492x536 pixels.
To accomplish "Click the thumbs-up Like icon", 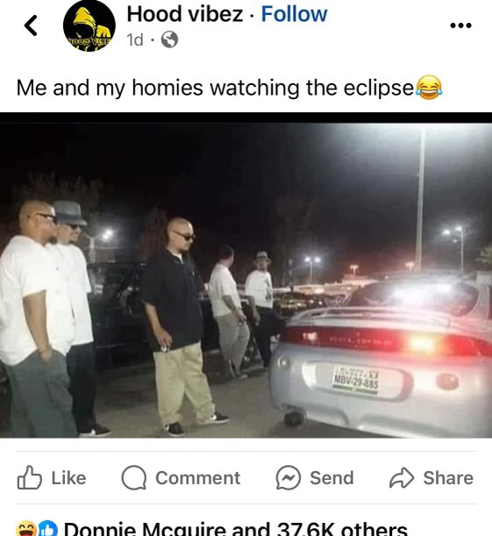I will pyautogui.click(x=30, y=477).
